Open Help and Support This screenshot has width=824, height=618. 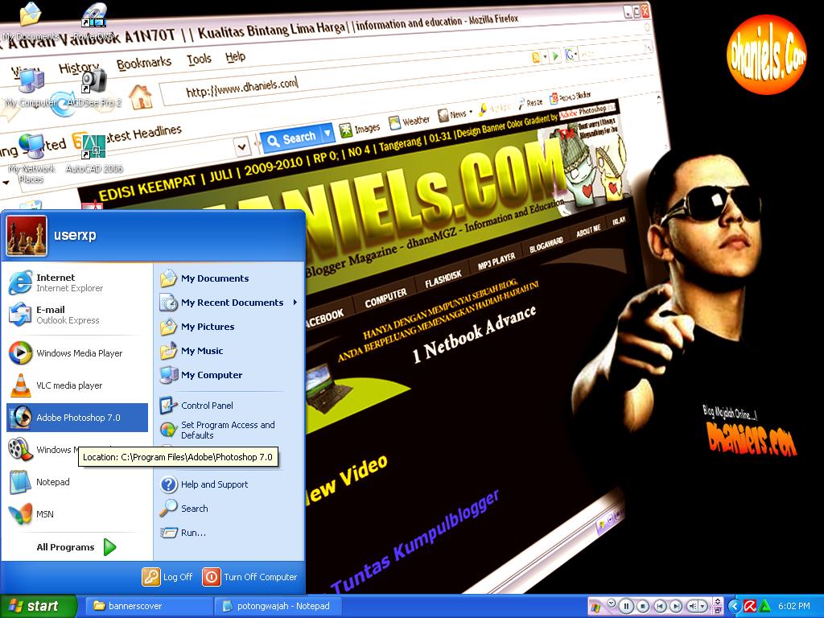pyautogui.click(x=229, y=484)
